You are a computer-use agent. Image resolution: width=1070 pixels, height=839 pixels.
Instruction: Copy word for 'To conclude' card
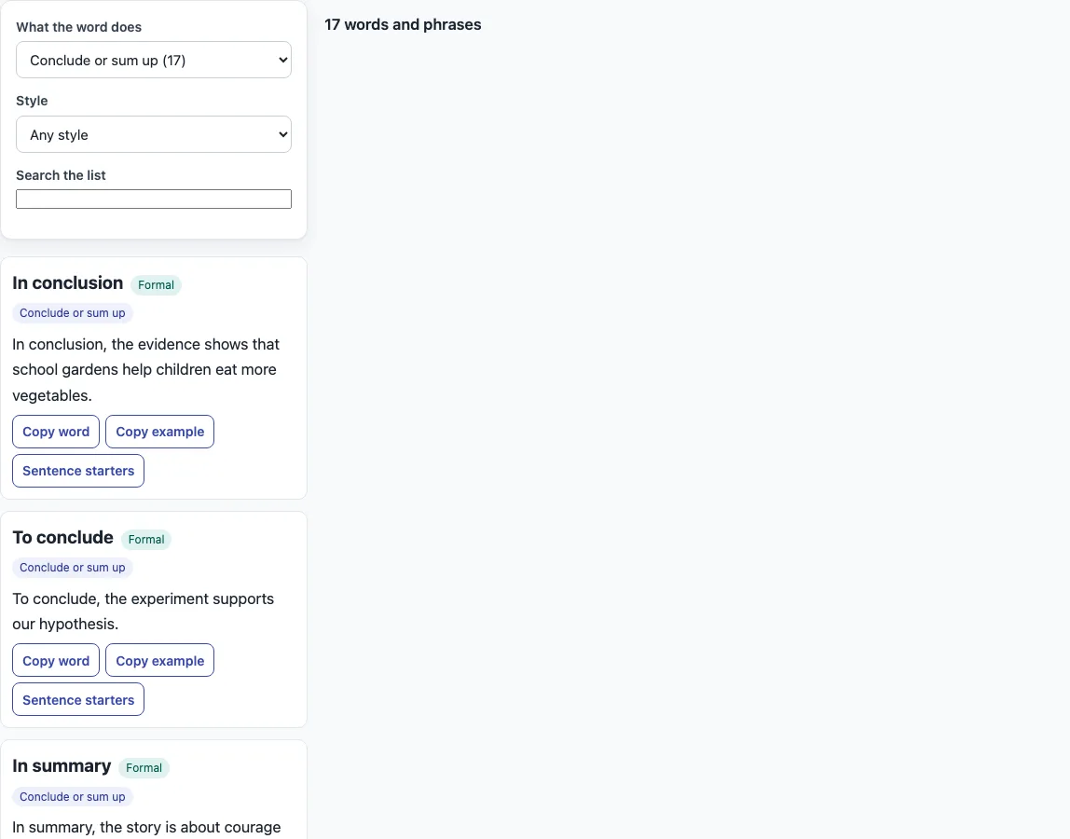point(56,660)
